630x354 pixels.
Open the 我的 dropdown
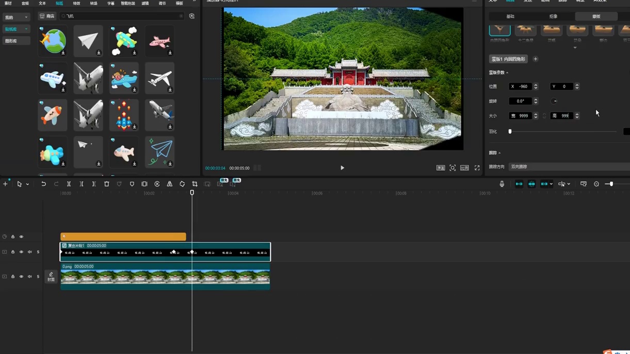[16, 17]
